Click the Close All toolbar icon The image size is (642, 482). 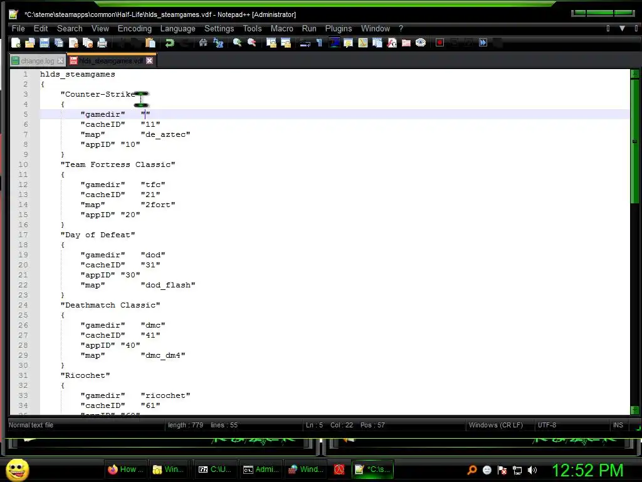pos(88,43)
